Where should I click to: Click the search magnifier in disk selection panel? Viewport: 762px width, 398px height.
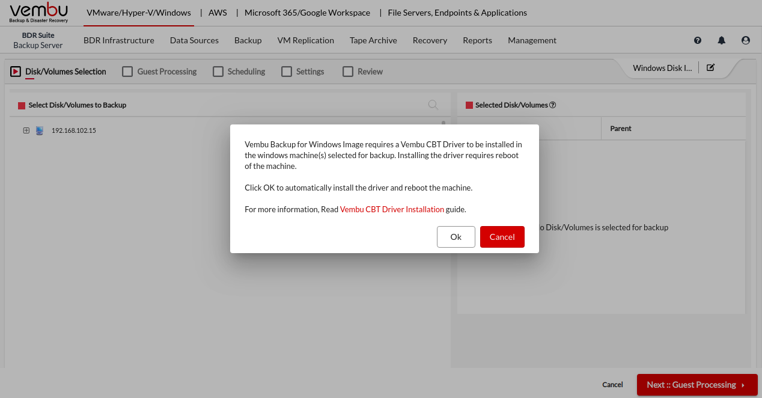point(433,105)
